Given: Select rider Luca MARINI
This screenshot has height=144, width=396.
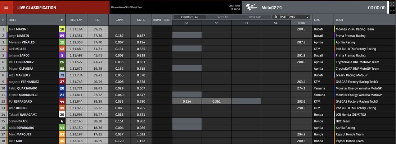Looking at the screenshot, I should (18, 29).
